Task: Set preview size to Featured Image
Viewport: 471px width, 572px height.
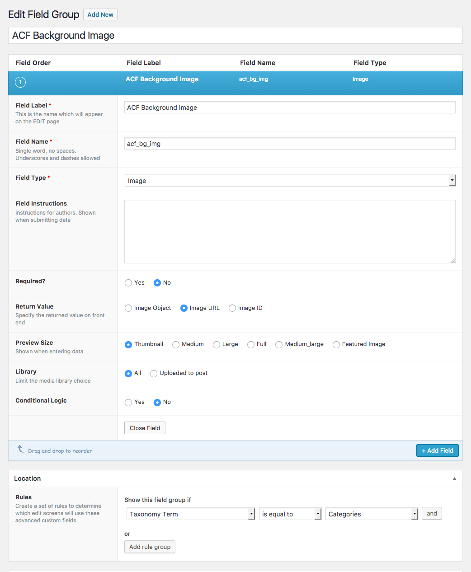Action: tap(336, 344)
